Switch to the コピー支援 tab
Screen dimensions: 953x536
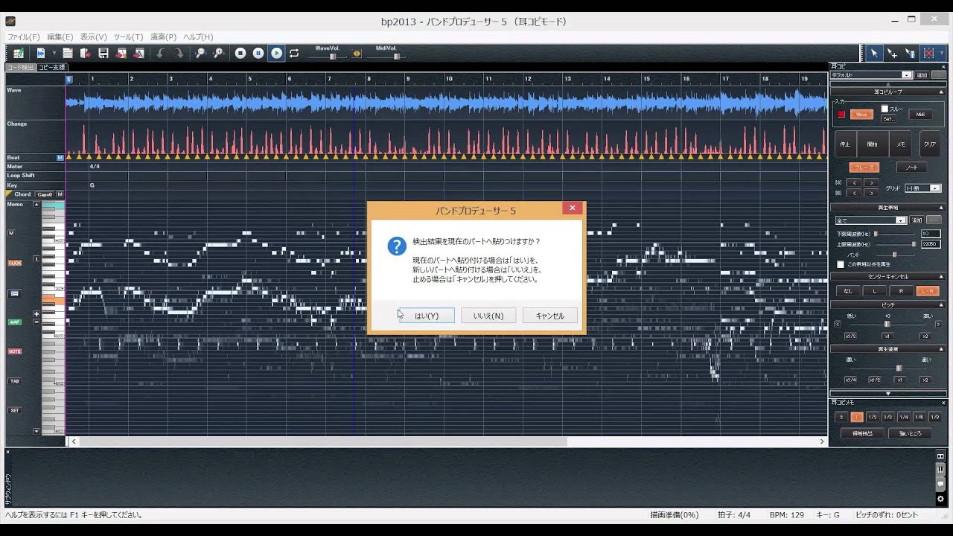pos(52,67)
